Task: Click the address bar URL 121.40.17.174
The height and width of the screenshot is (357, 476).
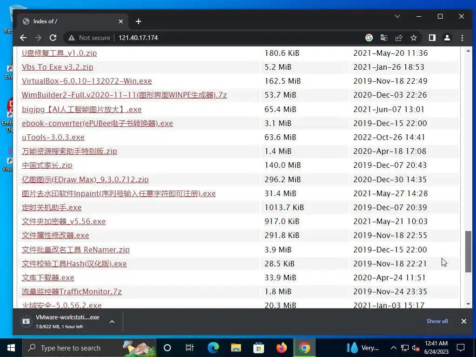Action: (x=138, y=38)
